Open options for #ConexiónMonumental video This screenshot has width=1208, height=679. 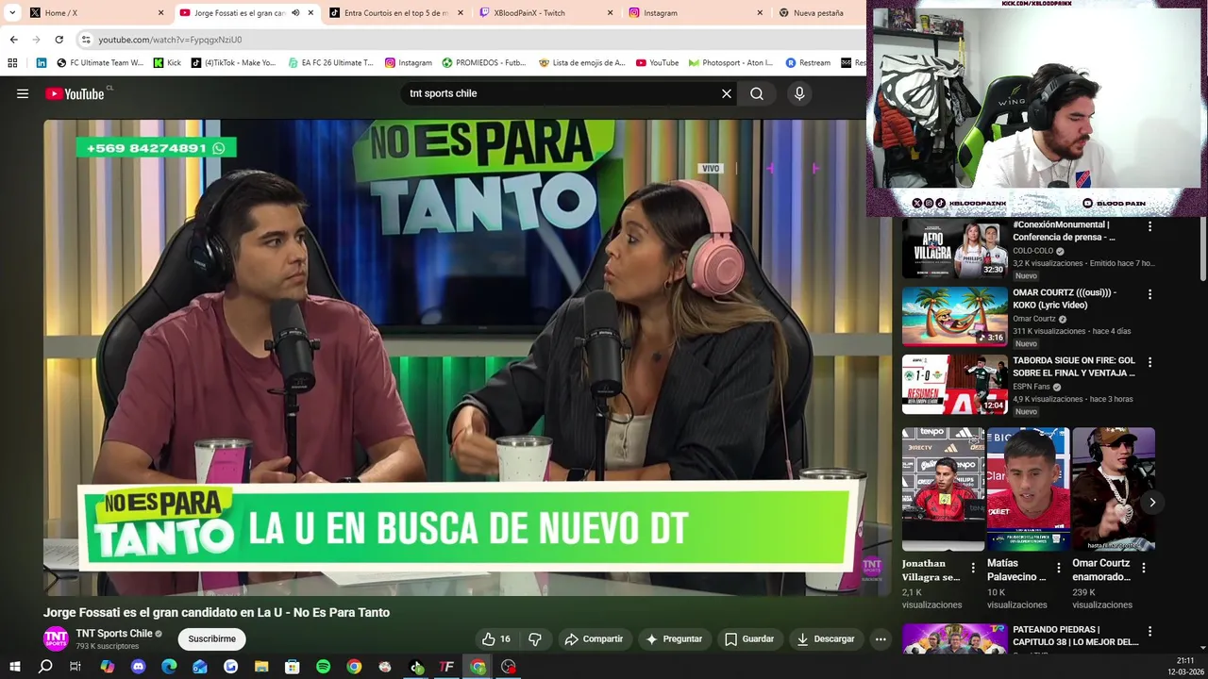point(1149,226)
